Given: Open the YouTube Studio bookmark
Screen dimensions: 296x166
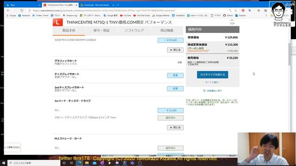Looking at the screenshot, I should [142, 15].
